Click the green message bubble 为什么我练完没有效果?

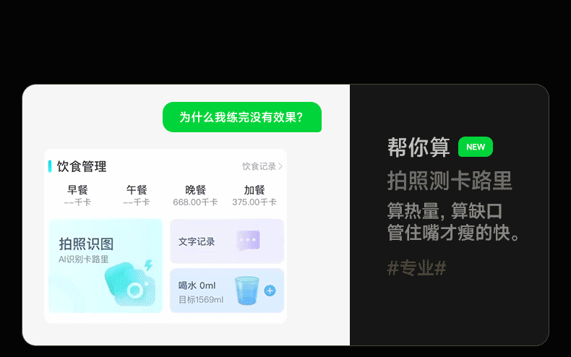[x=242, y=117]
